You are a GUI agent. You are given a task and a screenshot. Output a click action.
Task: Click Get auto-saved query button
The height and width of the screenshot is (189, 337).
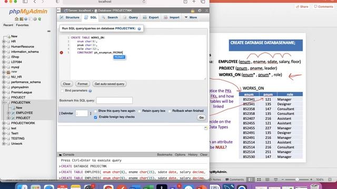(x=110, y=84)
